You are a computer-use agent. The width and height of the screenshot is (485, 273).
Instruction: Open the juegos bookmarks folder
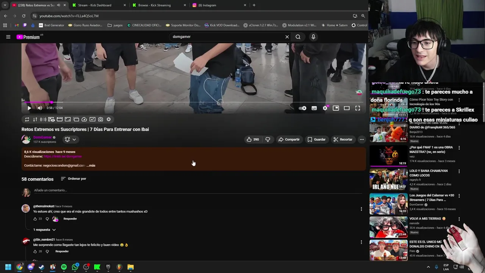coord(115,25)
